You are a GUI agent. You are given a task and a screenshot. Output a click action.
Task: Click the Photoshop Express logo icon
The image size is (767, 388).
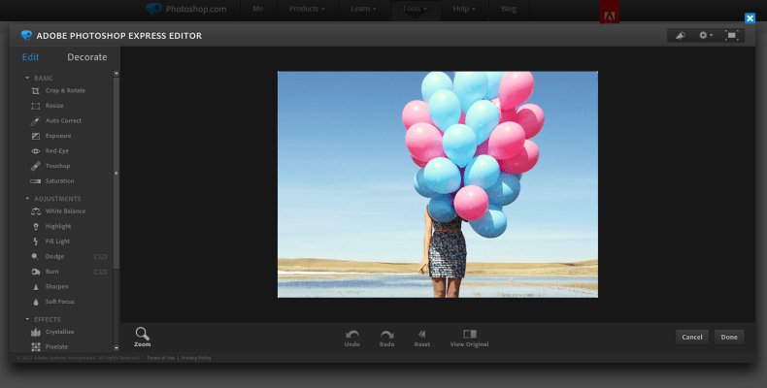tap(26, 35)
